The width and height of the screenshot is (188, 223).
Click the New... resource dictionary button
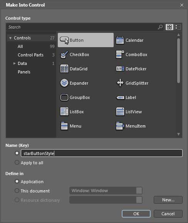click(168, 200)
